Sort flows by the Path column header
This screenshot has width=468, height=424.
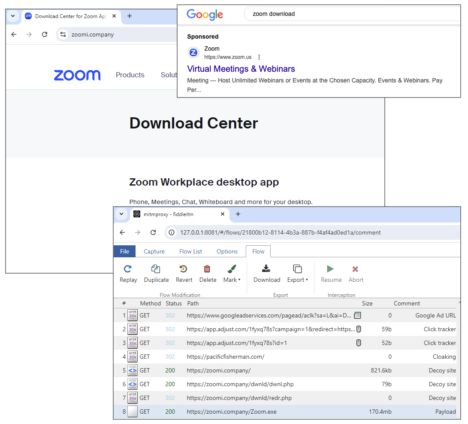[193, 303]
